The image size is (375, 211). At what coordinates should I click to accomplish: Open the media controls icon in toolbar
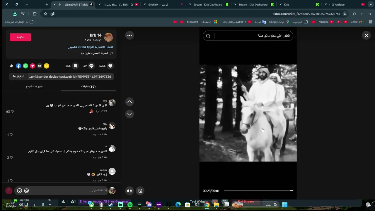pyautogui.click(x=23, y=14)
